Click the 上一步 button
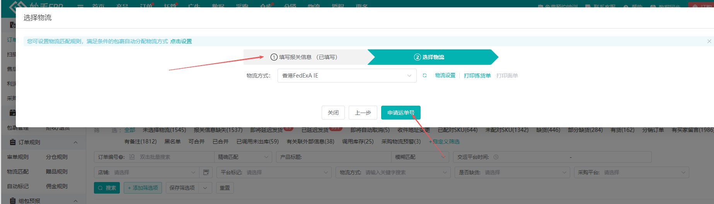Image resolution: width=714 pixels, height=204 pixels. (x=363, y=113)
